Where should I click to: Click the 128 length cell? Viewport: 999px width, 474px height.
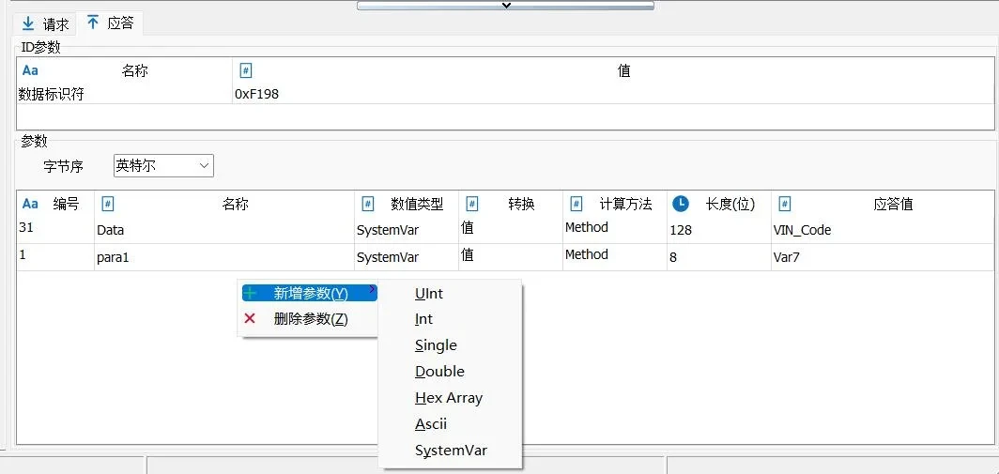[x=718, y=230]
